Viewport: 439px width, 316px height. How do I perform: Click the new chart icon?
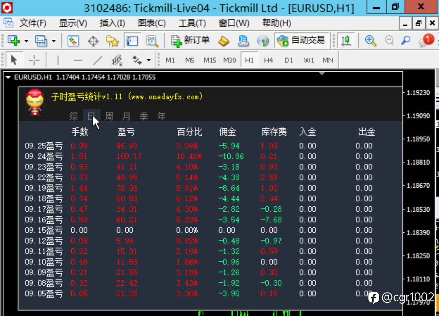pyautogui.click(x=14, y=41)
